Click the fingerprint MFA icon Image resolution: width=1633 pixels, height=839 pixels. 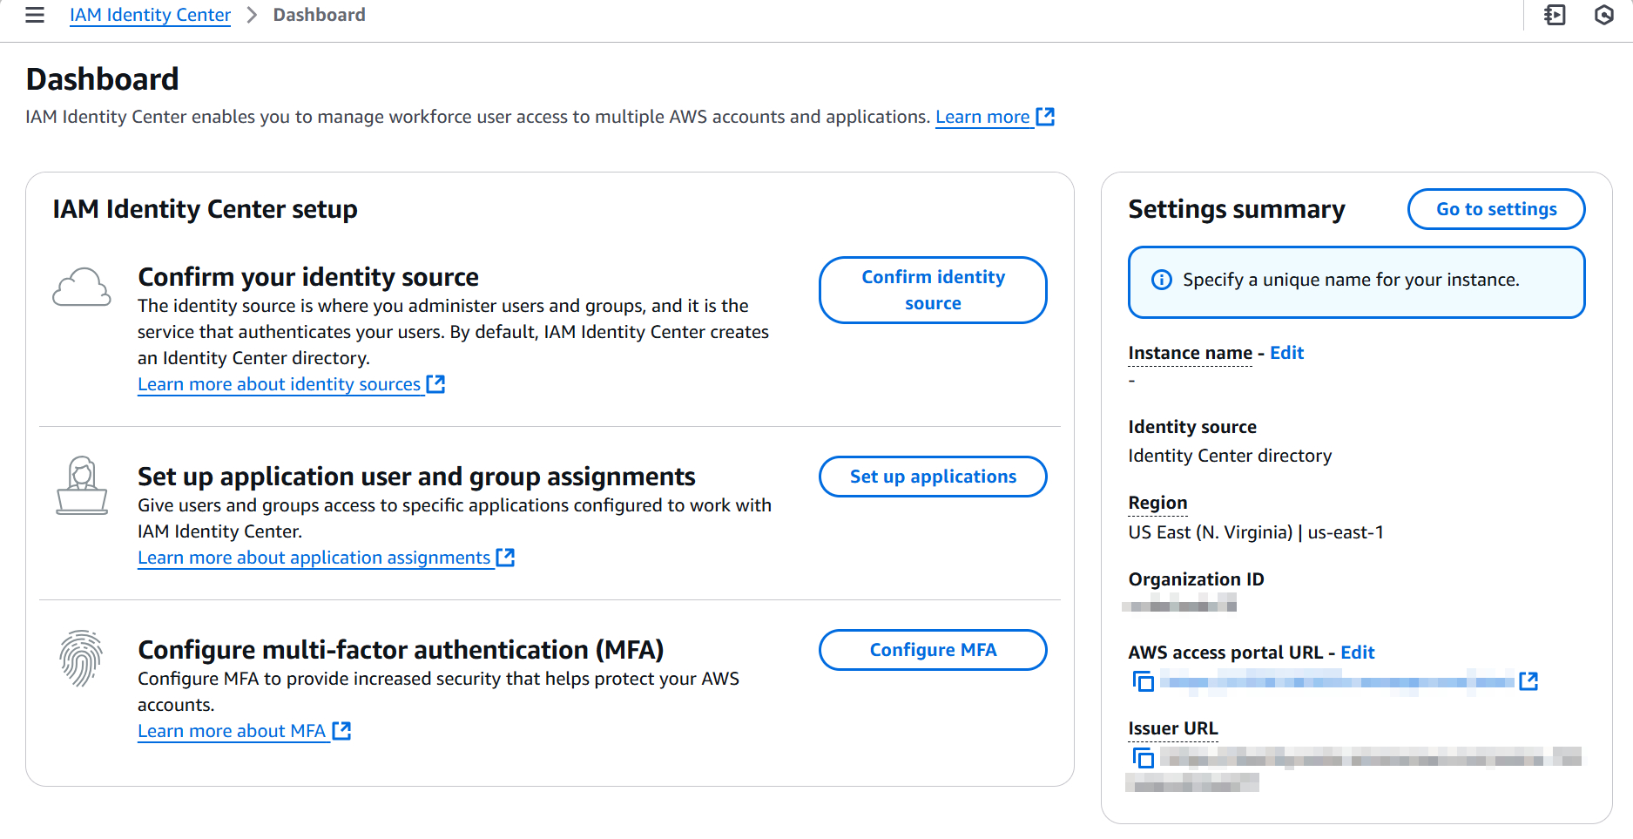pos(82,659)
